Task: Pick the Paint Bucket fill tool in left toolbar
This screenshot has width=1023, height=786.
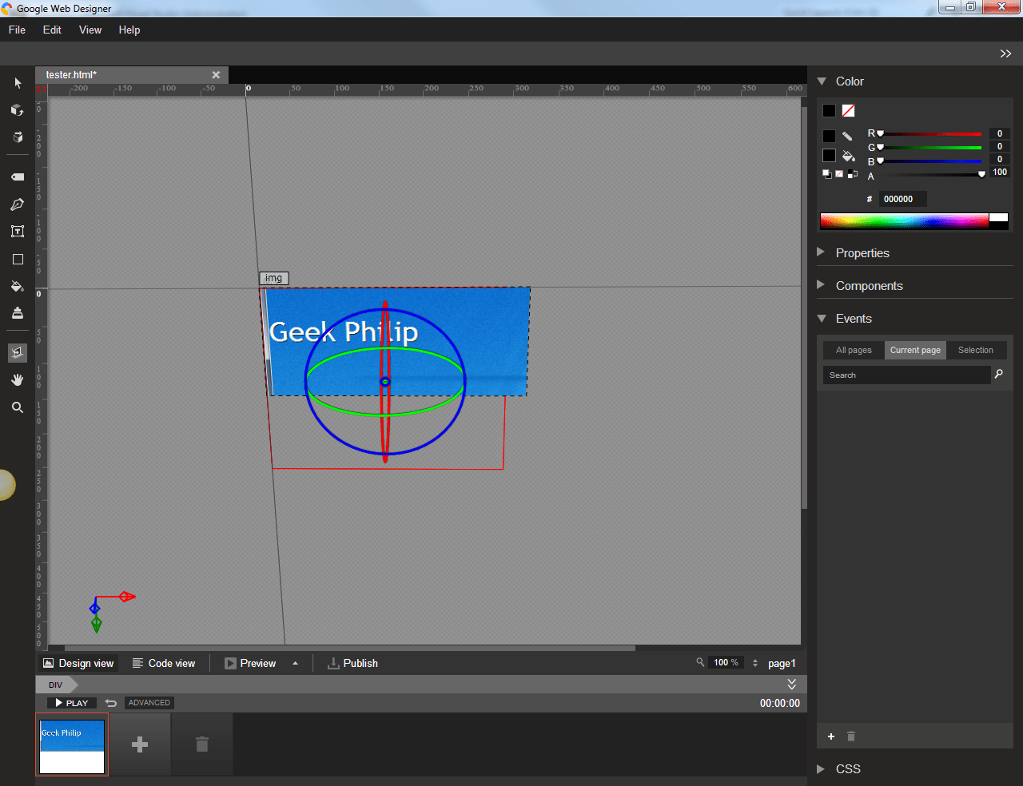Action: click(17, 286)
